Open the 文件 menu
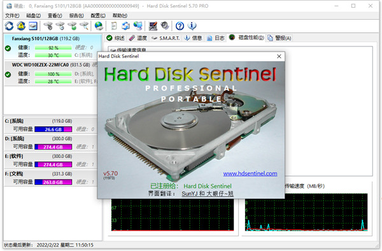Screen dimensions: 382x251 pyautogui.click(x=12, y=15)
